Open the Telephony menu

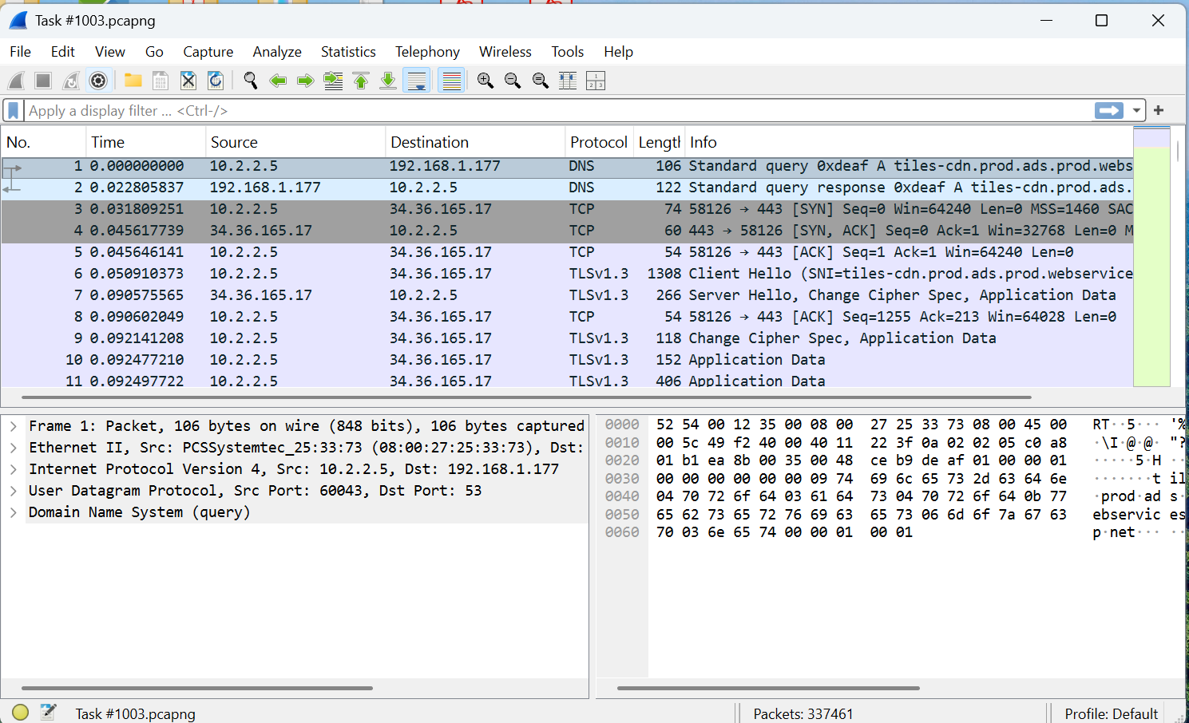click(427, 51)
